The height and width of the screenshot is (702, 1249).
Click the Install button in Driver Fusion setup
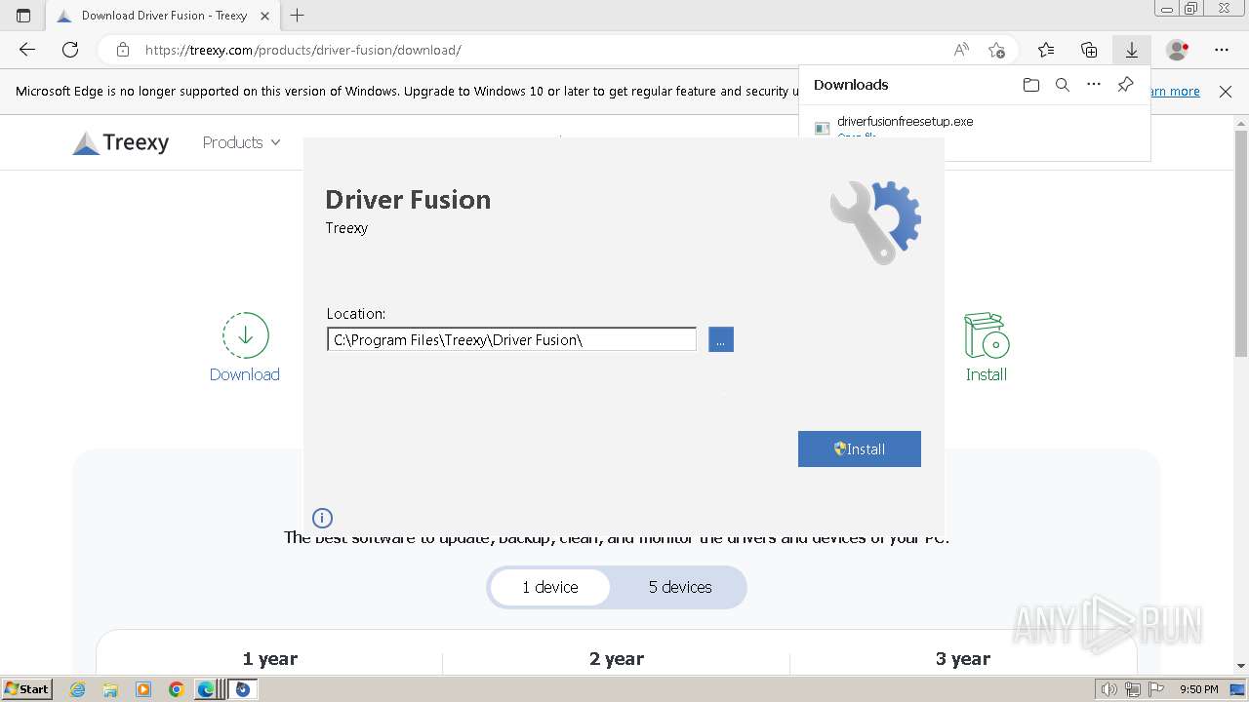point(859,448)
